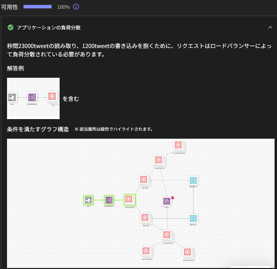277x269 pixels.
Task: Select the Timeline Service node
Action: click(x=167, y=235)
